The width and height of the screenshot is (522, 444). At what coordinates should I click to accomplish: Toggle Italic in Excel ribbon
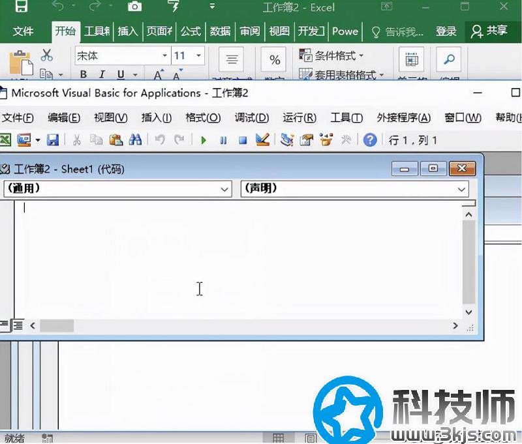pos(102,74)
